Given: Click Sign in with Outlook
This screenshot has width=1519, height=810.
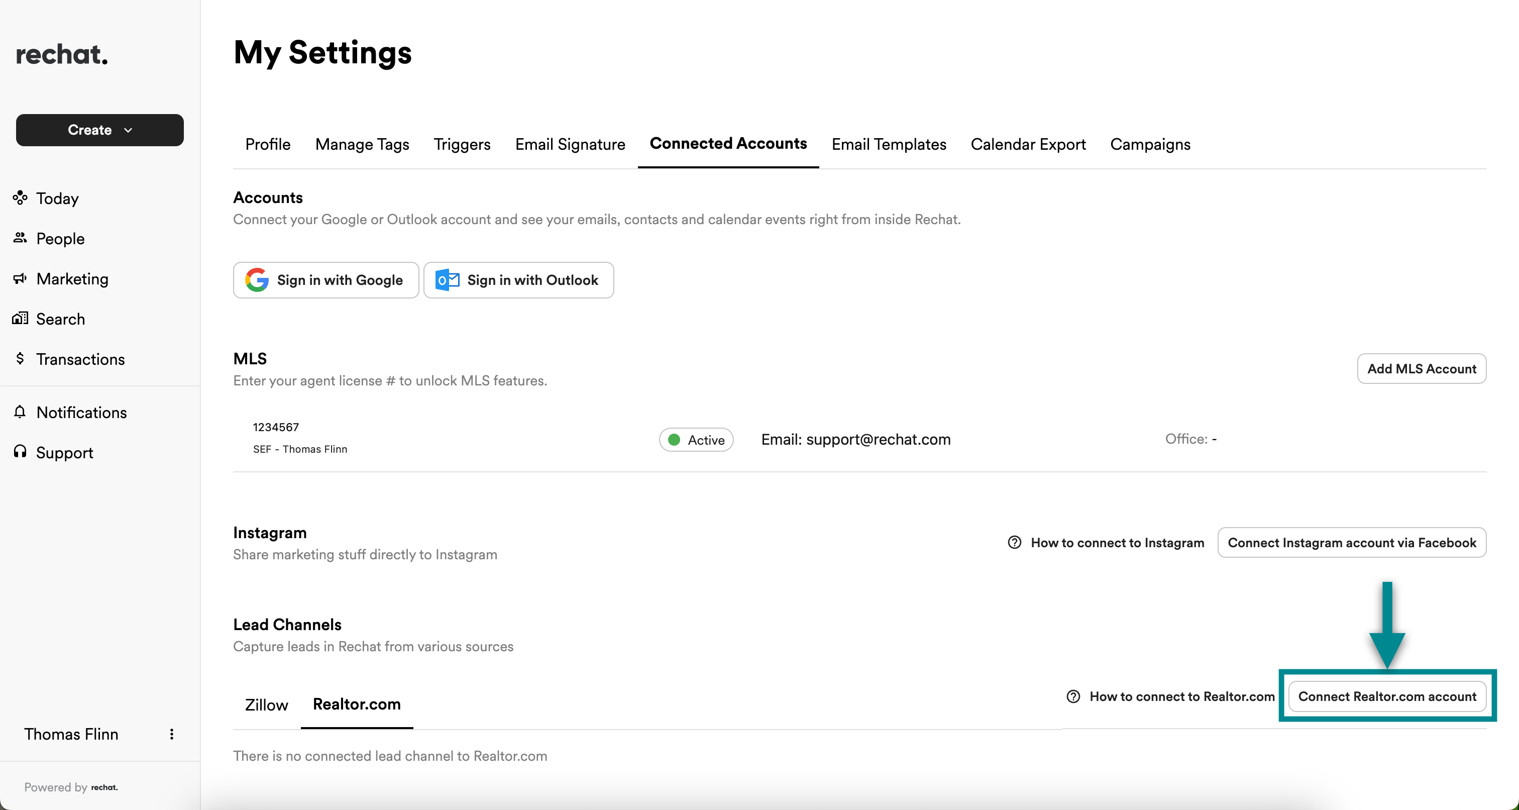Looking at the screenshot, I should click(518, 280).
